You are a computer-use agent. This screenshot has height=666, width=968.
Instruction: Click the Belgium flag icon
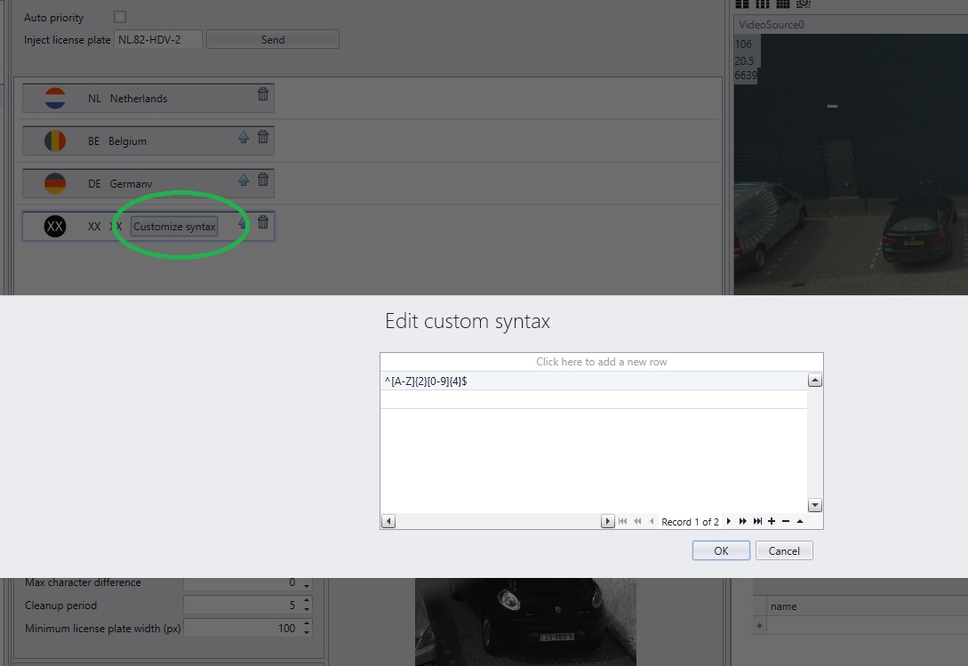click(55, 140)
